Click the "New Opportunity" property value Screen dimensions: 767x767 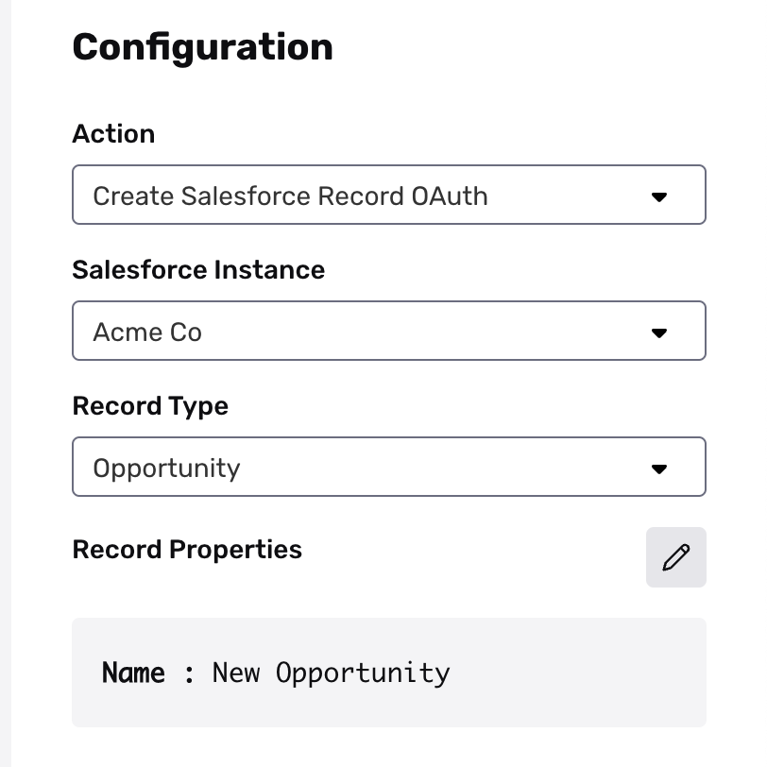331,673
